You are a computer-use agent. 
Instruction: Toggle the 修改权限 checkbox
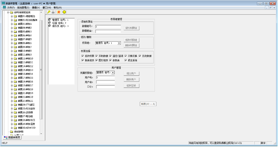(x=83, y=56)
